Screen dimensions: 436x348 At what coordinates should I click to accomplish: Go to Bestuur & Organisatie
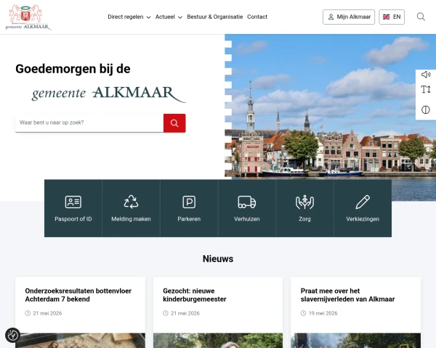(215, 17)
